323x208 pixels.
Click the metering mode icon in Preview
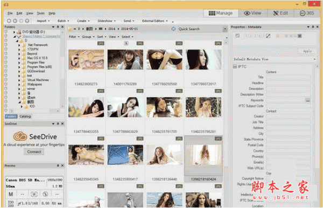click(x=34, y=194)
